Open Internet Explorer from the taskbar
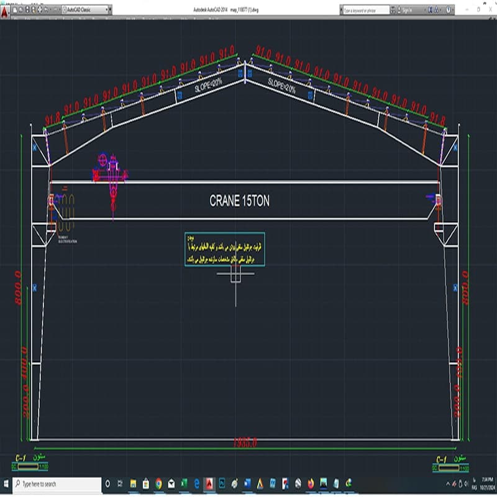This screenshot has height=497, width=497. [x=196, y=484]
